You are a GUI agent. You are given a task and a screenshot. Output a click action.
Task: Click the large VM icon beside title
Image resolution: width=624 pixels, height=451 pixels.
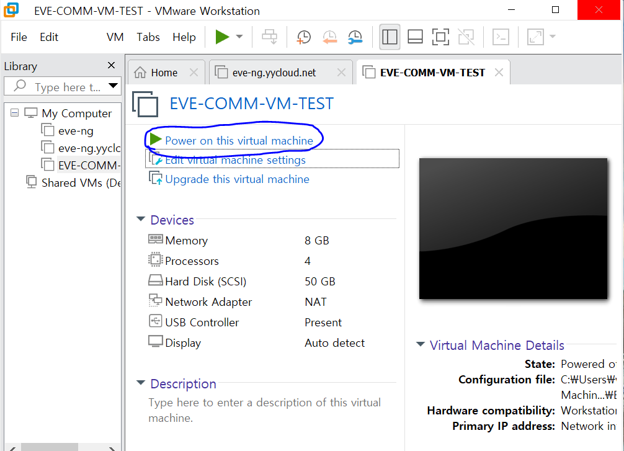pos(145,104)
